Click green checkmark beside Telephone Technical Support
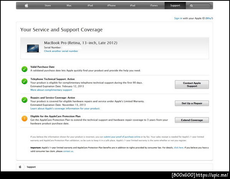Viewport: 230px width, 179px height. (x=25, y=81)
